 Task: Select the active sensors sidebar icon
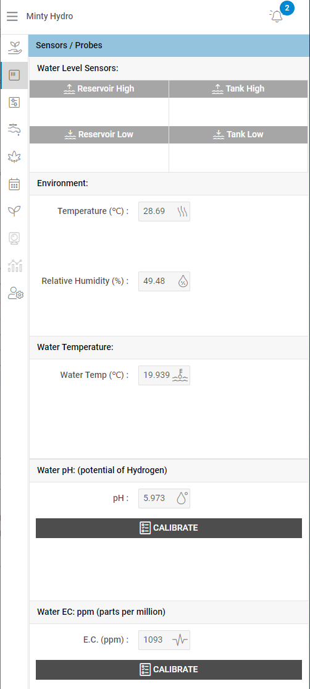pos(14,75)
